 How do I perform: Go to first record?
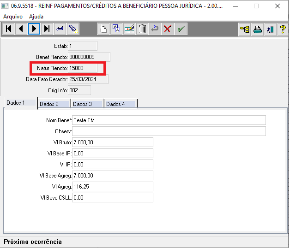(x=8, y=29)
